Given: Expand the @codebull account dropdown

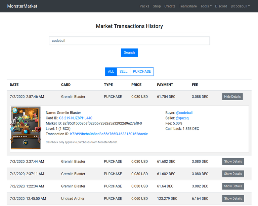Looking at the screenshot, I should tap(240, 6).
